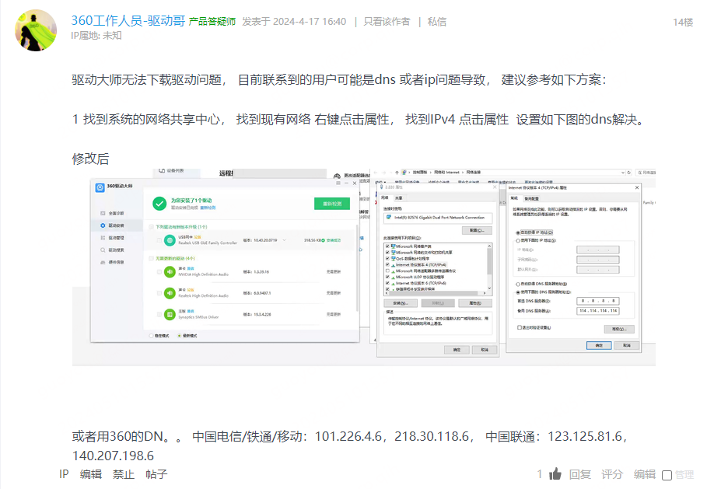Click the thumbs-up like icon
714x489 pixels.
coord(555,474)
